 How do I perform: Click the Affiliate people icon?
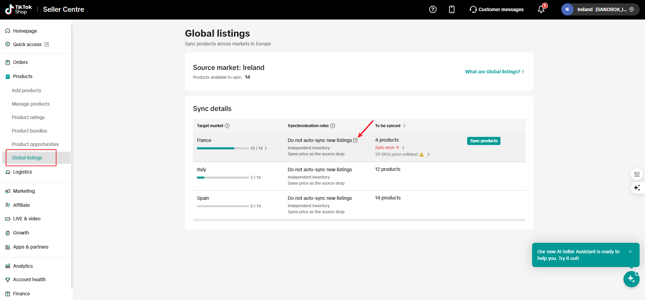coord(8,205)
